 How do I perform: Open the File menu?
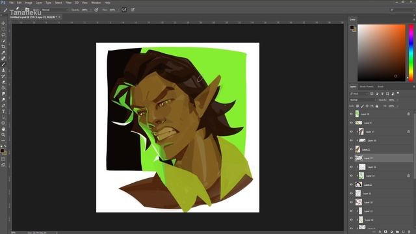12,3
